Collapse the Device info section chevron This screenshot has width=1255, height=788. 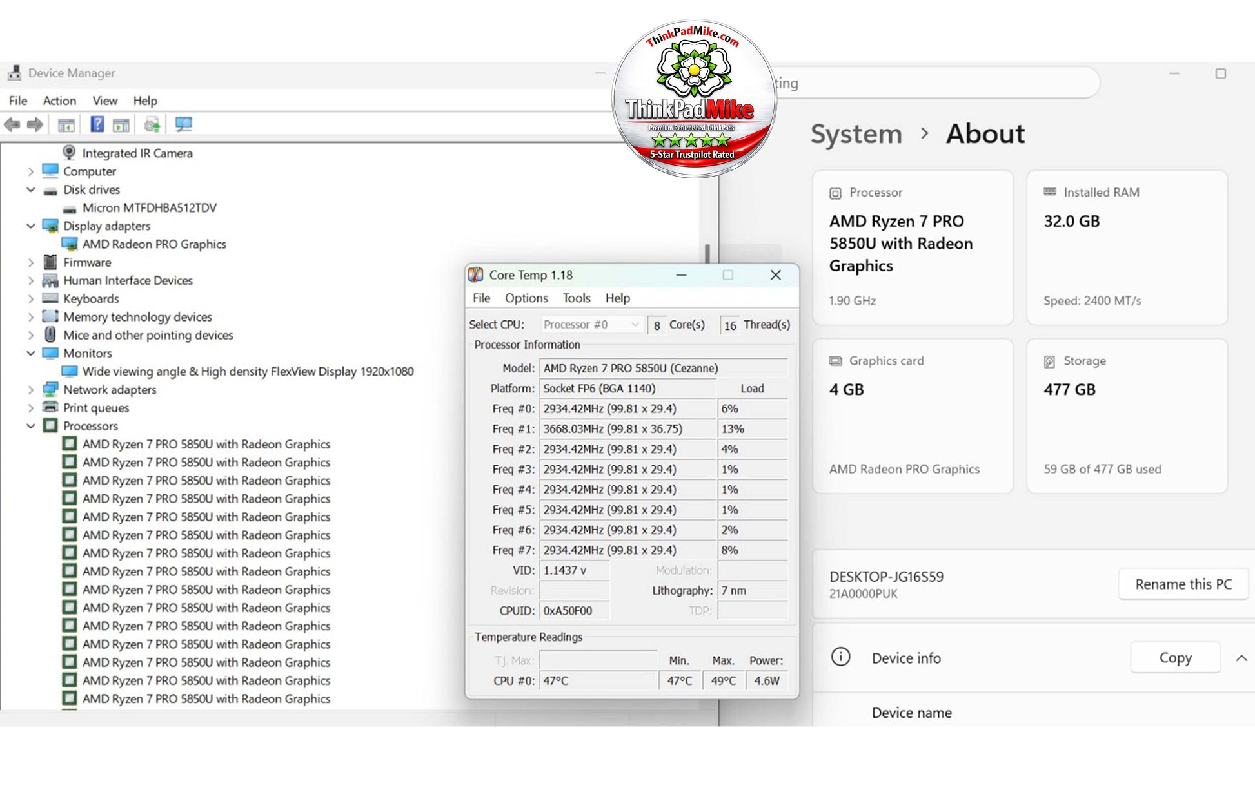(1241, 658)
